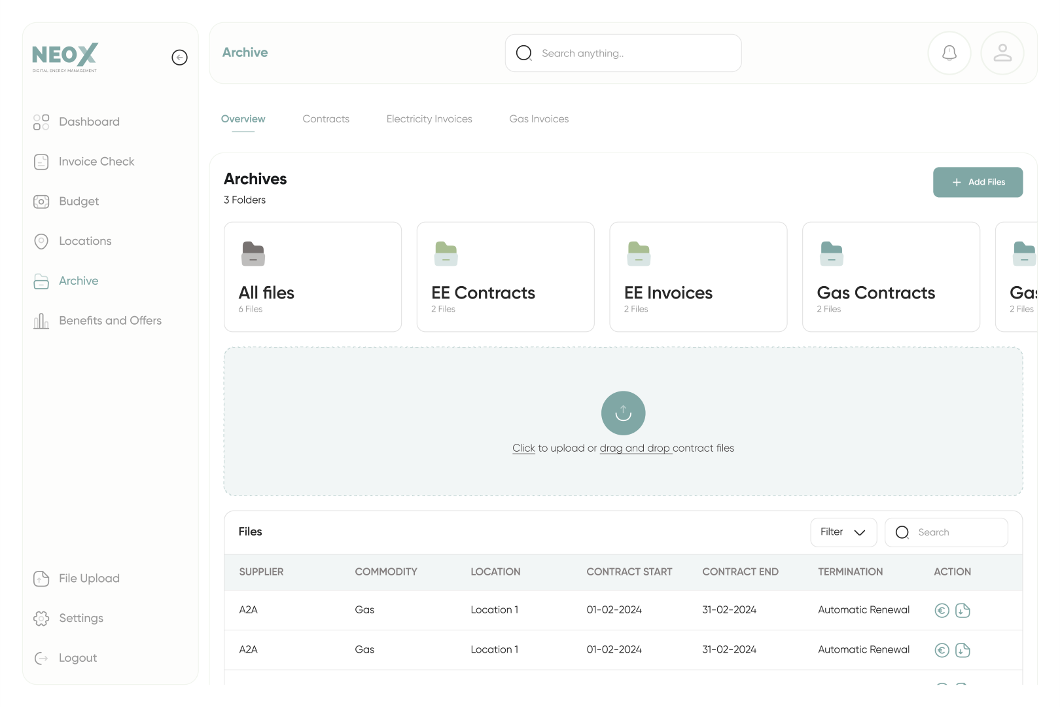Open Dashboard from the sidebar
1060x707 pixels.
89,122
